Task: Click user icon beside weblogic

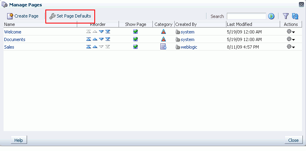Action: tap(177, 47)
